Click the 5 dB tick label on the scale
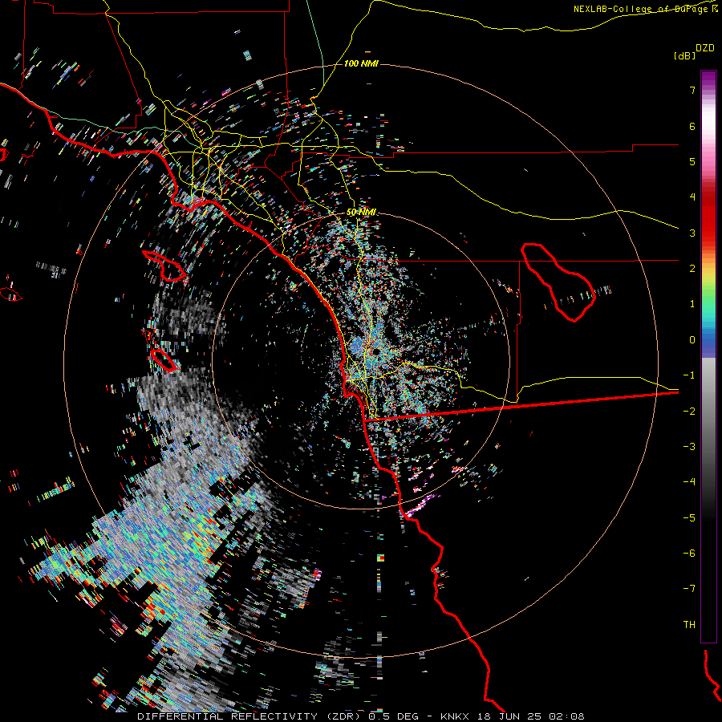The height and width of the screenshot is (722, 722). point(692,161)
